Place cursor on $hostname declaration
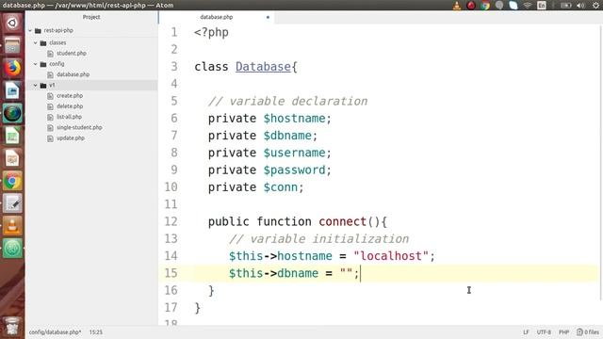The image size is (603, 339). (294, 119)
